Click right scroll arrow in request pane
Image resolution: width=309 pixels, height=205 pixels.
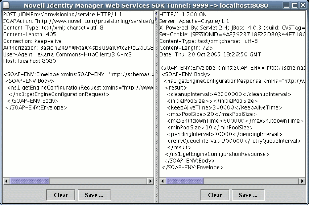150,181
